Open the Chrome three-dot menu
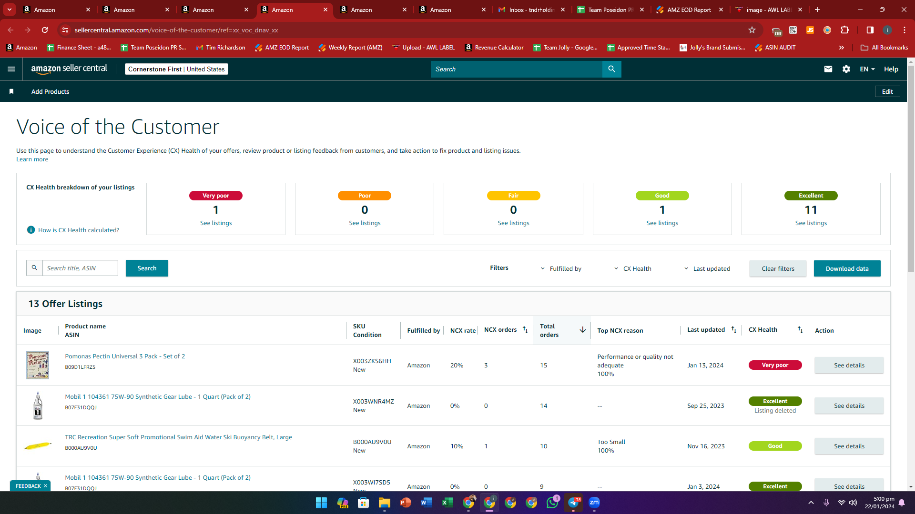The image size is (915, 514). (x=905, y=30)
